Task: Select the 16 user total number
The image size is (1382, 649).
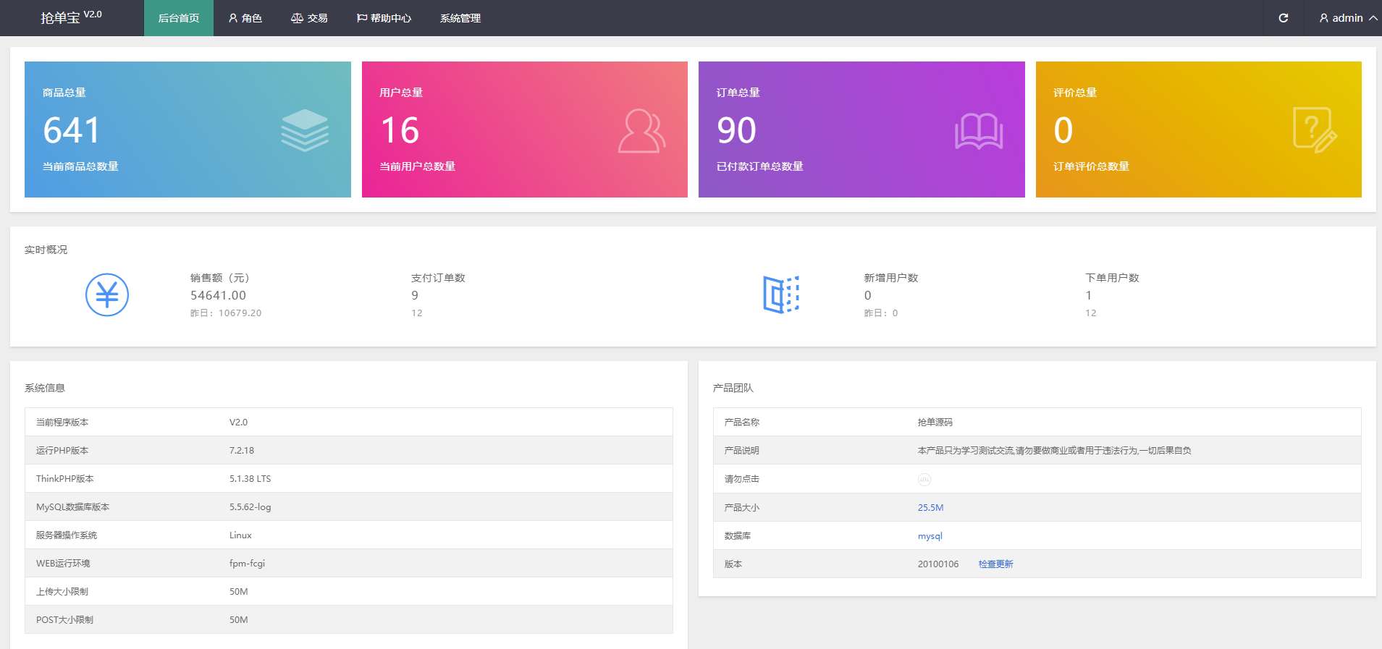Action: [400, 130]
